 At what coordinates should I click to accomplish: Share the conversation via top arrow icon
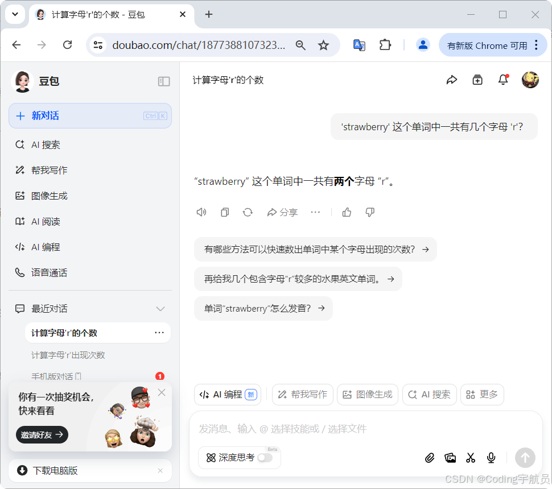pyautogui.click(x=452, y=80)
